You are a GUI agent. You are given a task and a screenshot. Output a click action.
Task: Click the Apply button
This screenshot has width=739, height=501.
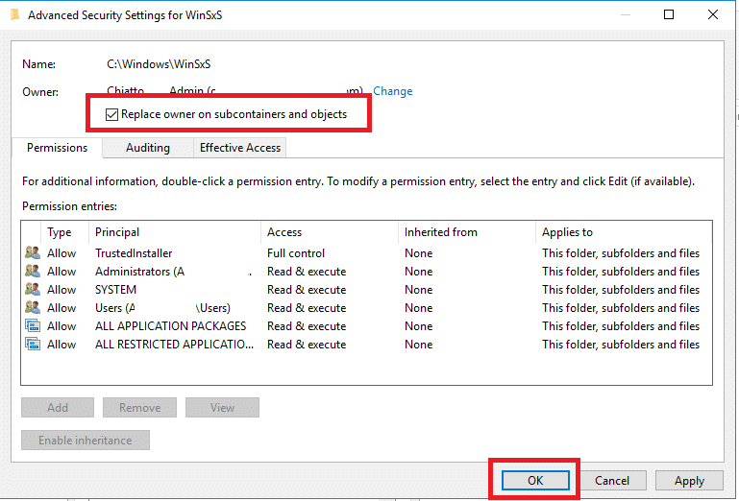pos(689,480)
